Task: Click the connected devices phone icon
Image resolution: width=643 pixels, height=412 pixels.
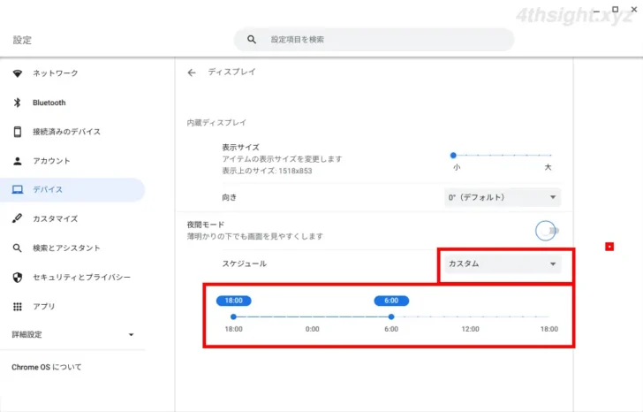Action: tap(18, 132)
